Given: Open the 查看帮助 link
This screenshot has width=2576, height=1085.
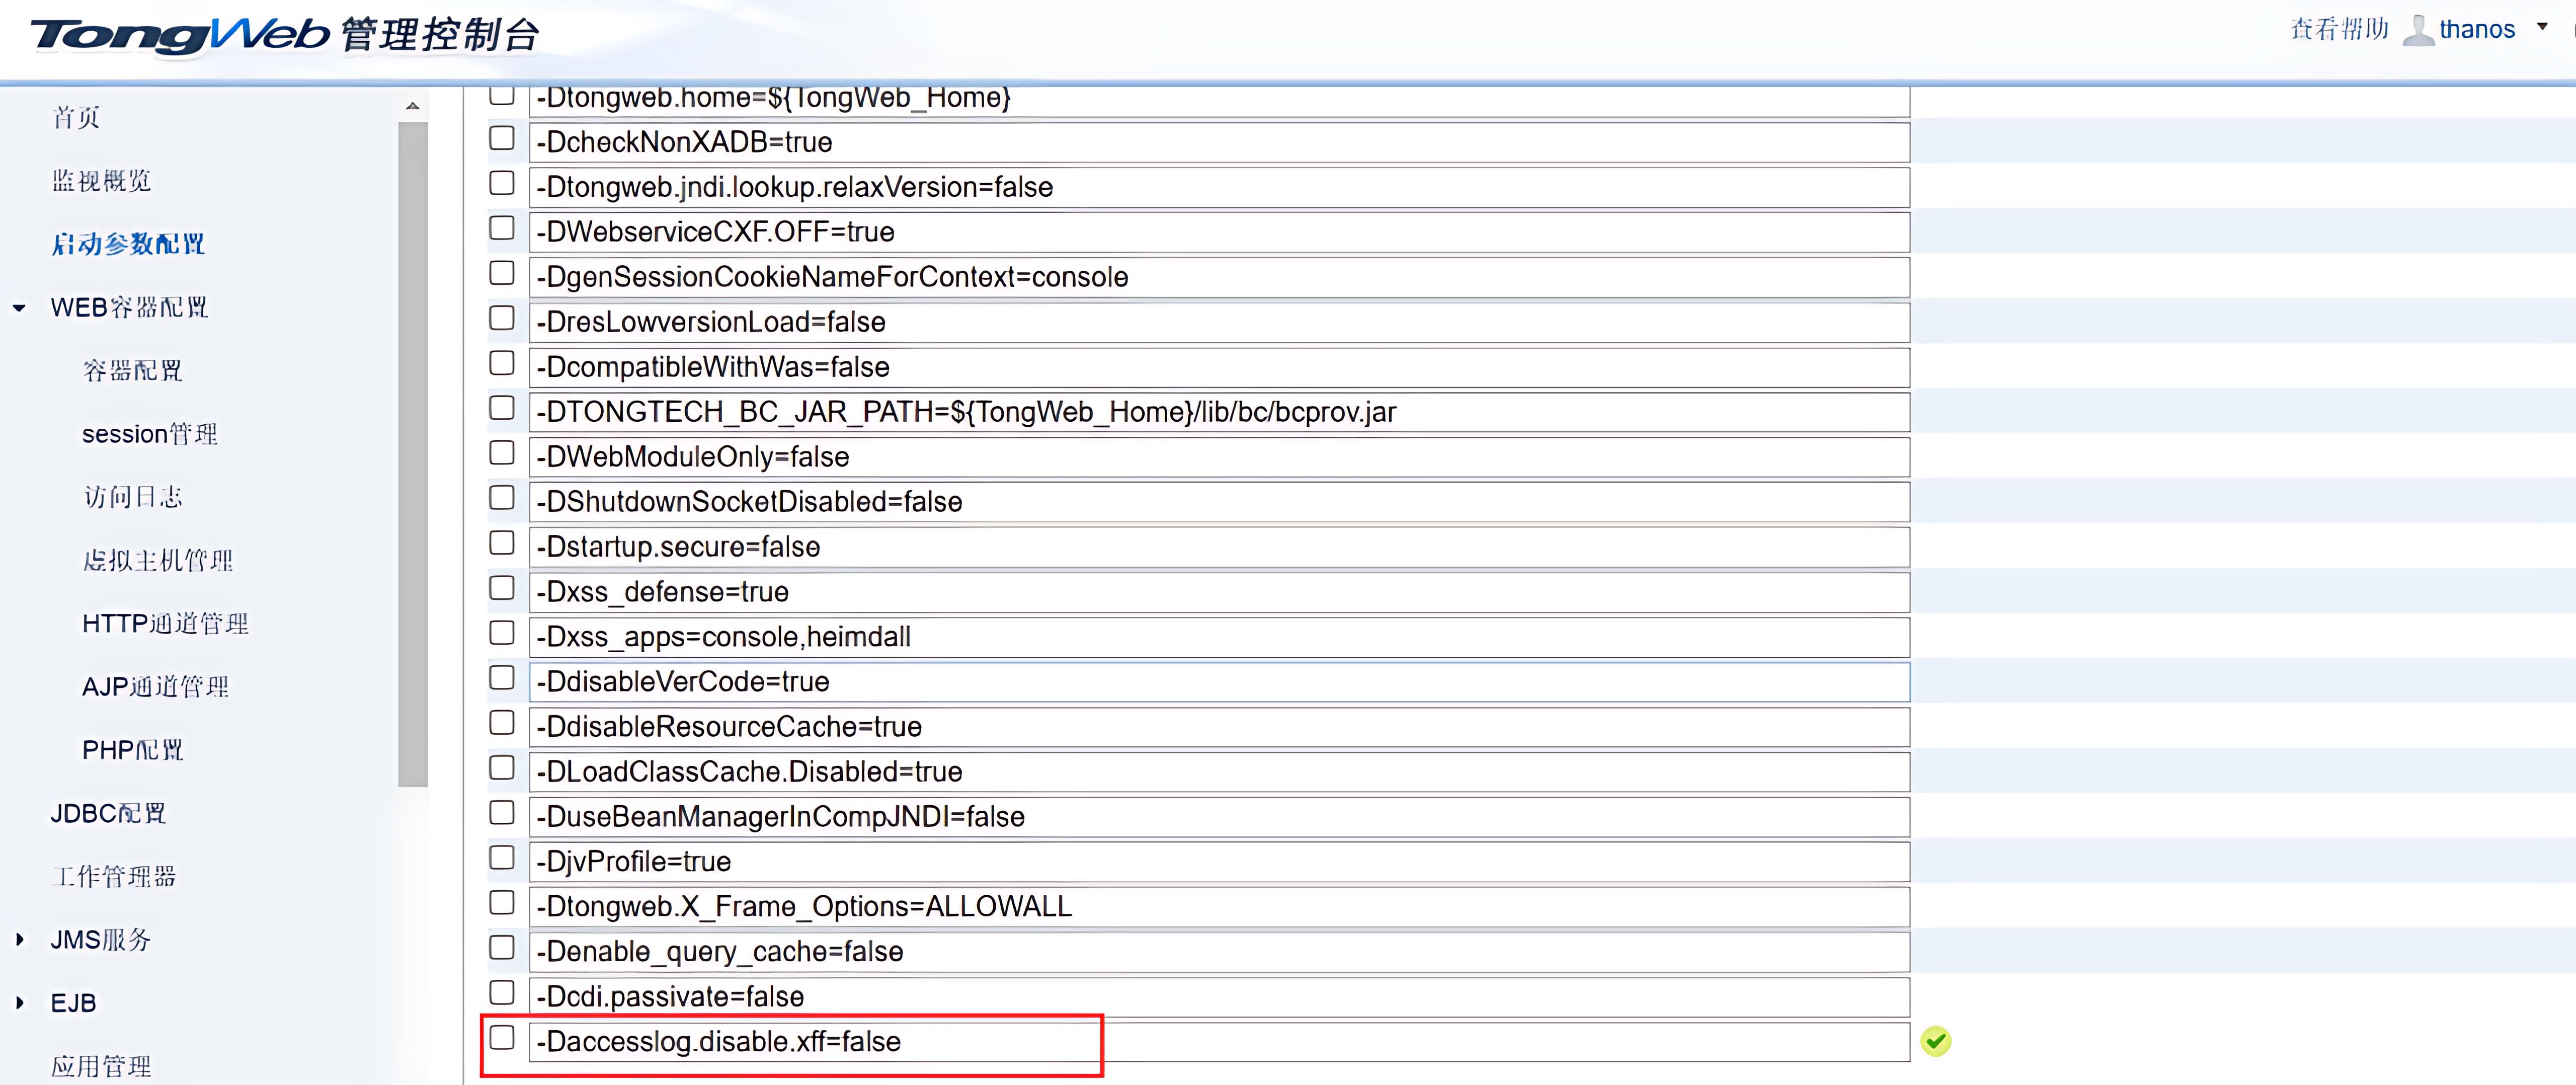Looking at the screenshot, I should (2338, 29).
